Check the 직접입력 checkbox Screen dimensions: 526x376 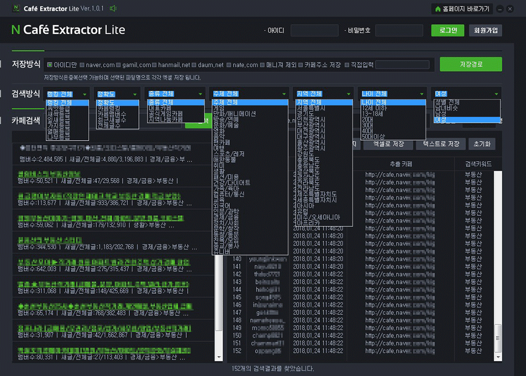(x=347, y=65)
